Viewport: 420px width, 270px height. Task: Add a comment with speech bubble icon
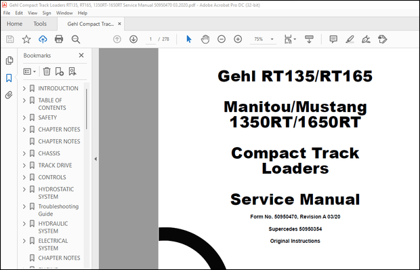[333, 39]
